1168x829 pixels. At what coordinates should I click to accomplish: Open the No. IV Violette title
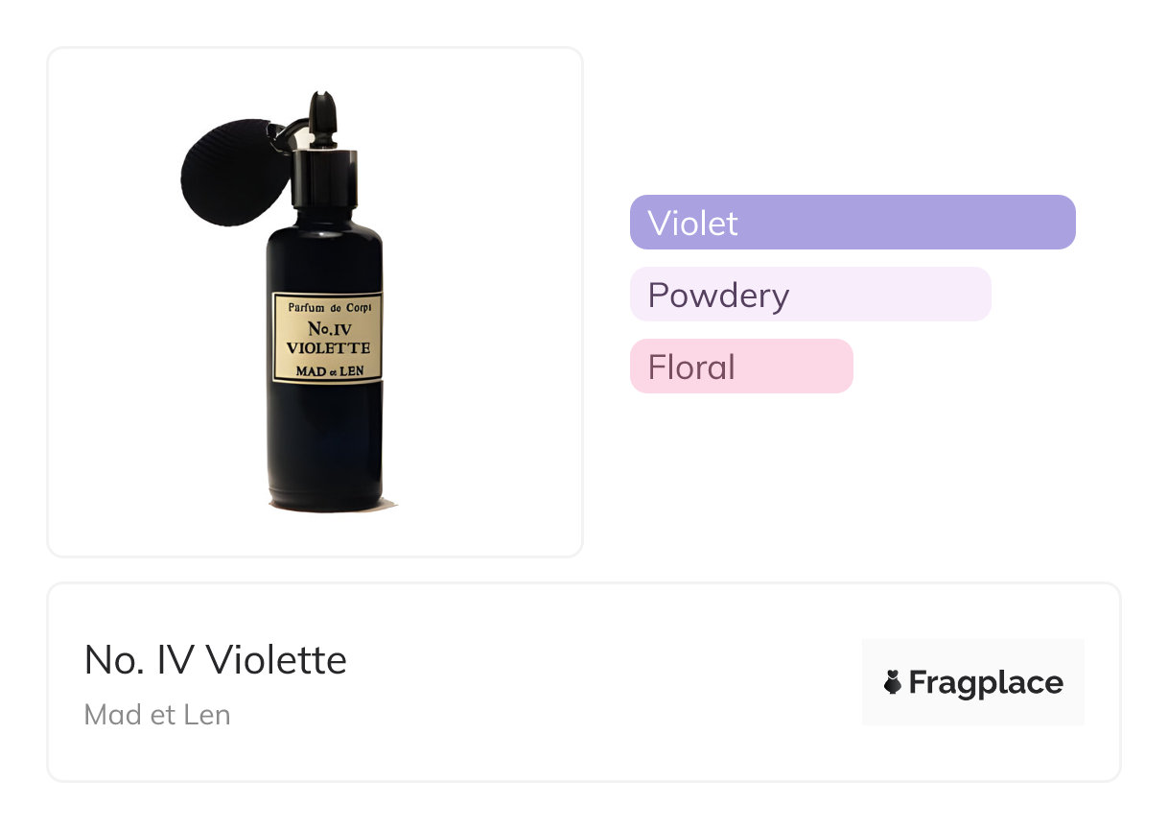216,660
